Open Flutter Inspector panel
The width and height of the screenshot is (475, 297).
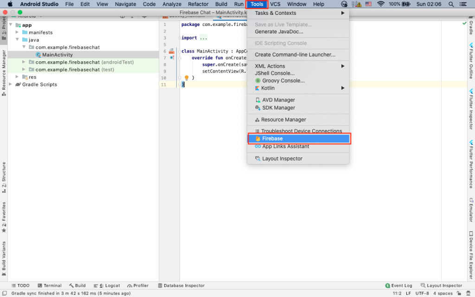[x=471, y=109]
